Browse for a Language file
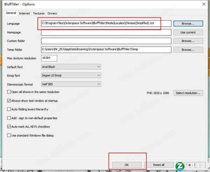This screenshot has height=172, width=210. coord(188,24)
